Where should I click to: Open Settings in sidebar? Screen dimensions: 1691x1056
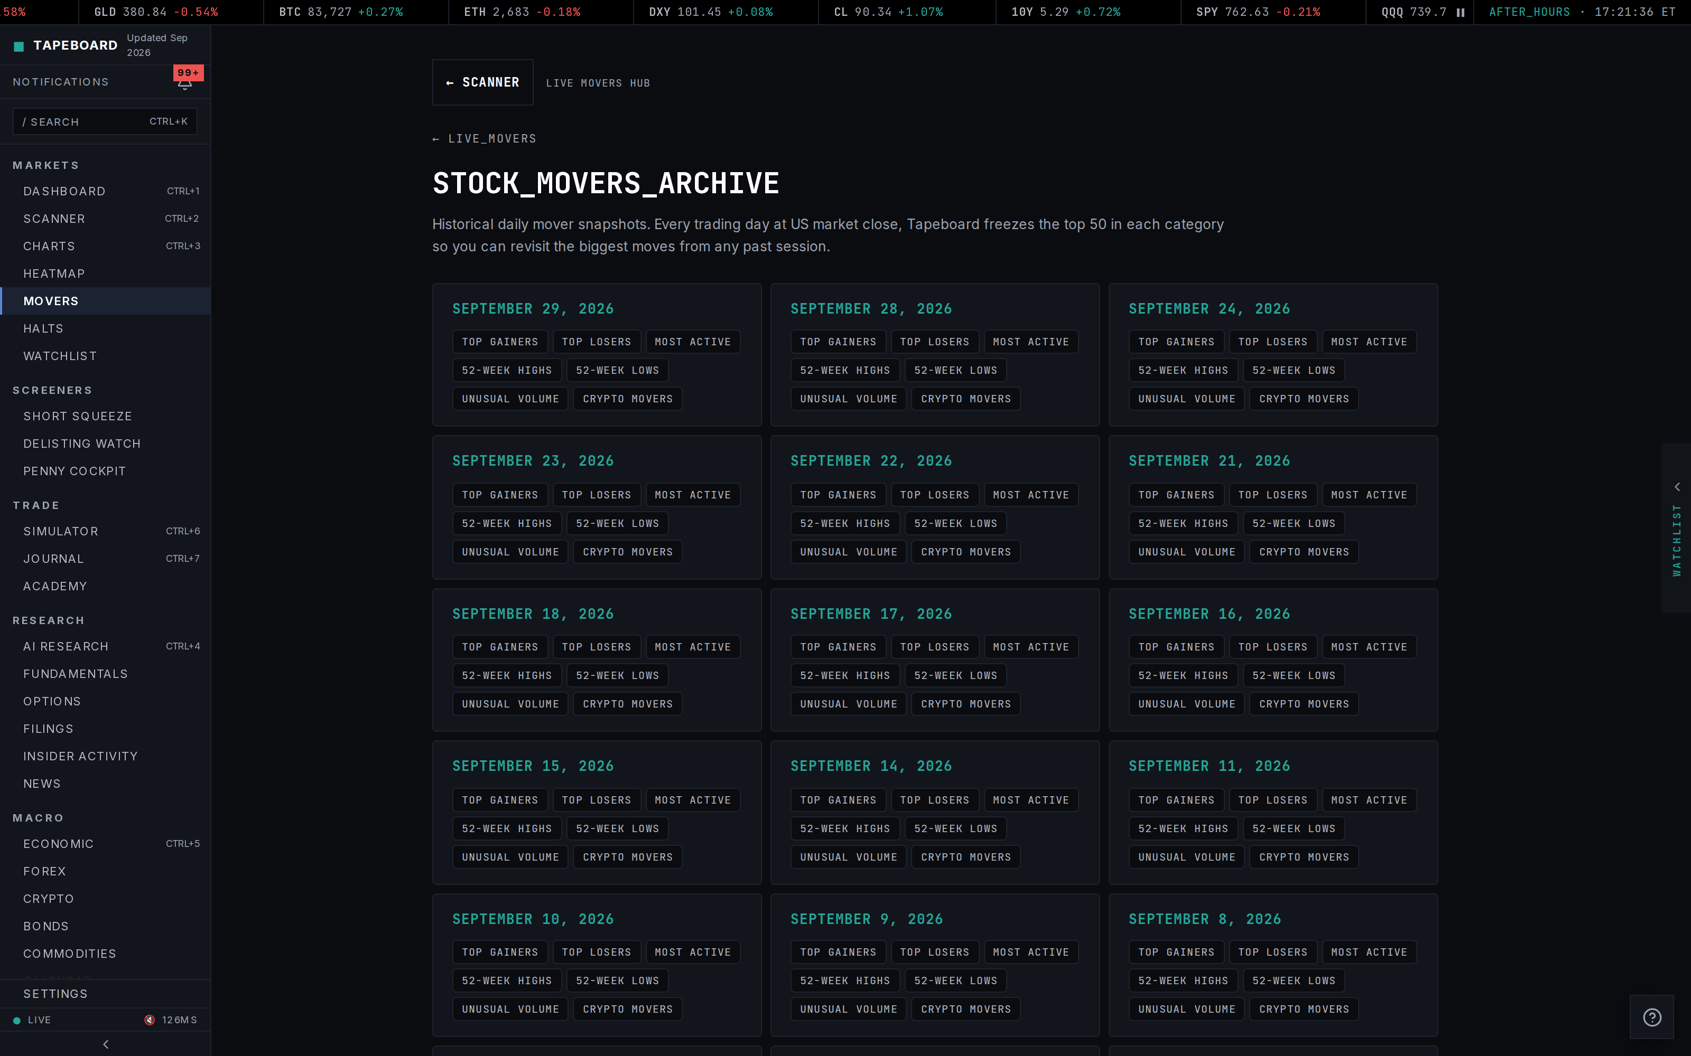(106, 994)
